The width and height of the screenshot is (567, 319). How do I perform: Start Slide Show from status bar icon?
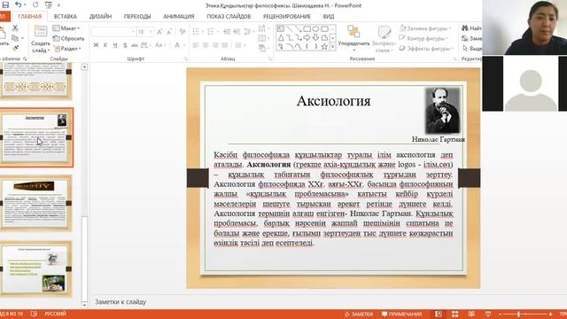coord(488,314)
